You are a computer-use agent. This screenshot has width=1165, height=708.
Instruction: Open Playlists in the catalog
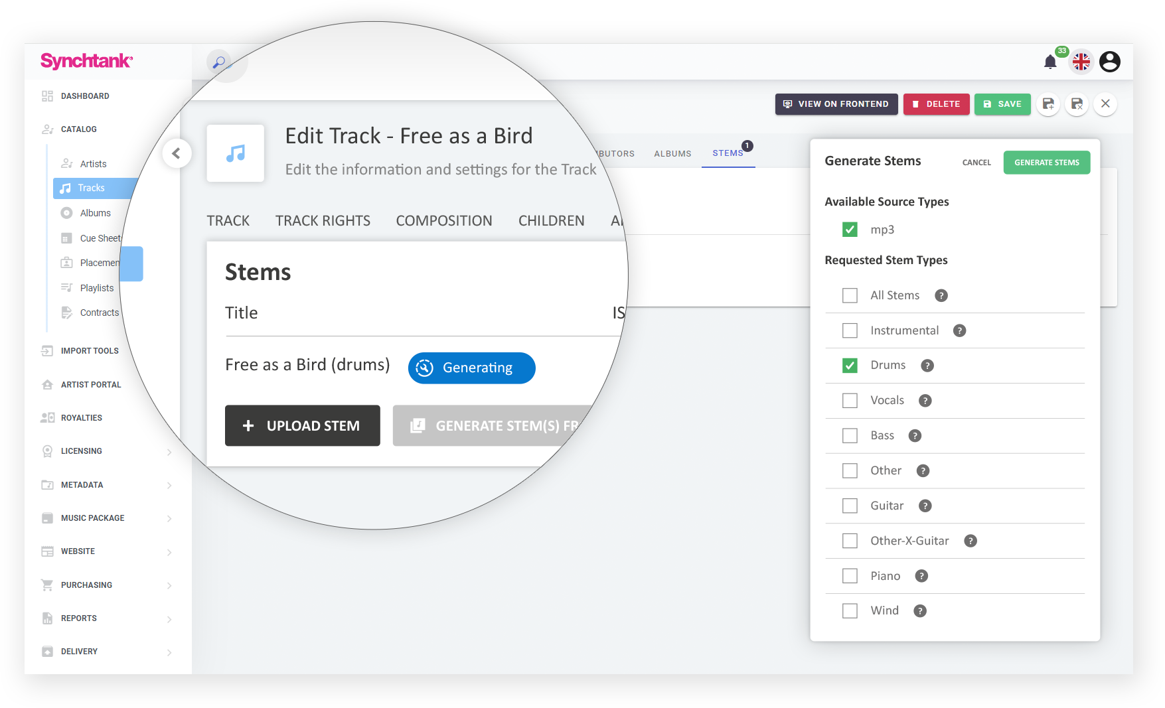point(96,288)
